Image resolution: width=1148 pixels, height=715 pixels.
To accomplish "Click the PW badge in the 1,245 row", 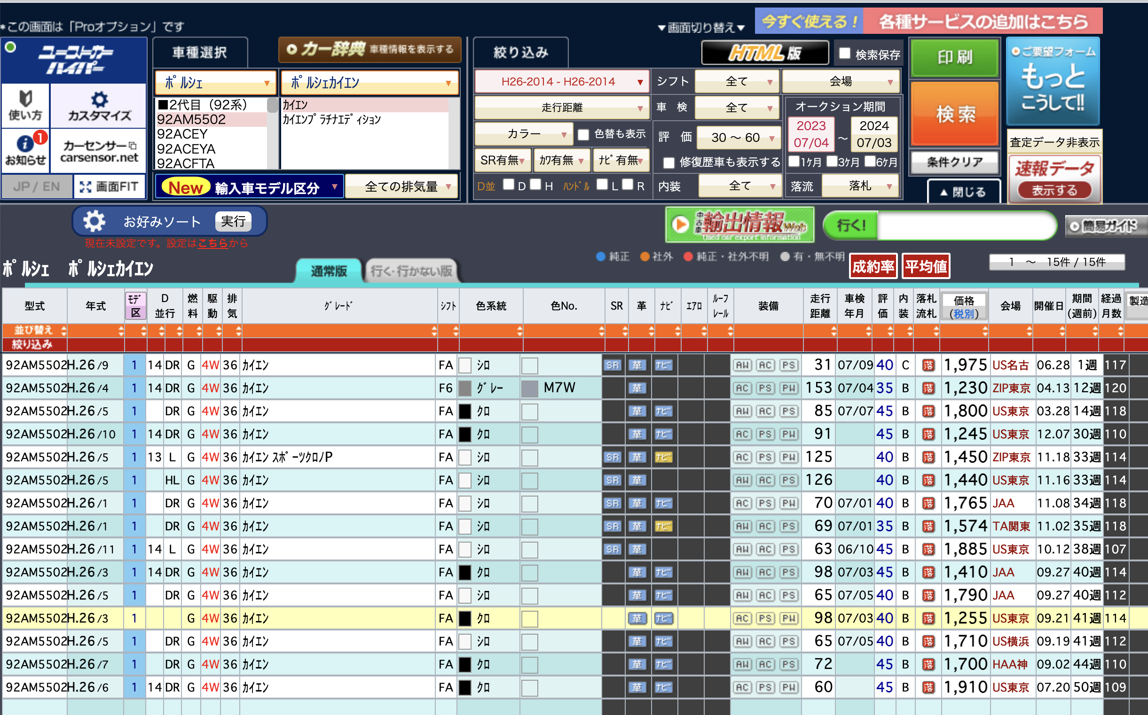I will click(788, 434).
